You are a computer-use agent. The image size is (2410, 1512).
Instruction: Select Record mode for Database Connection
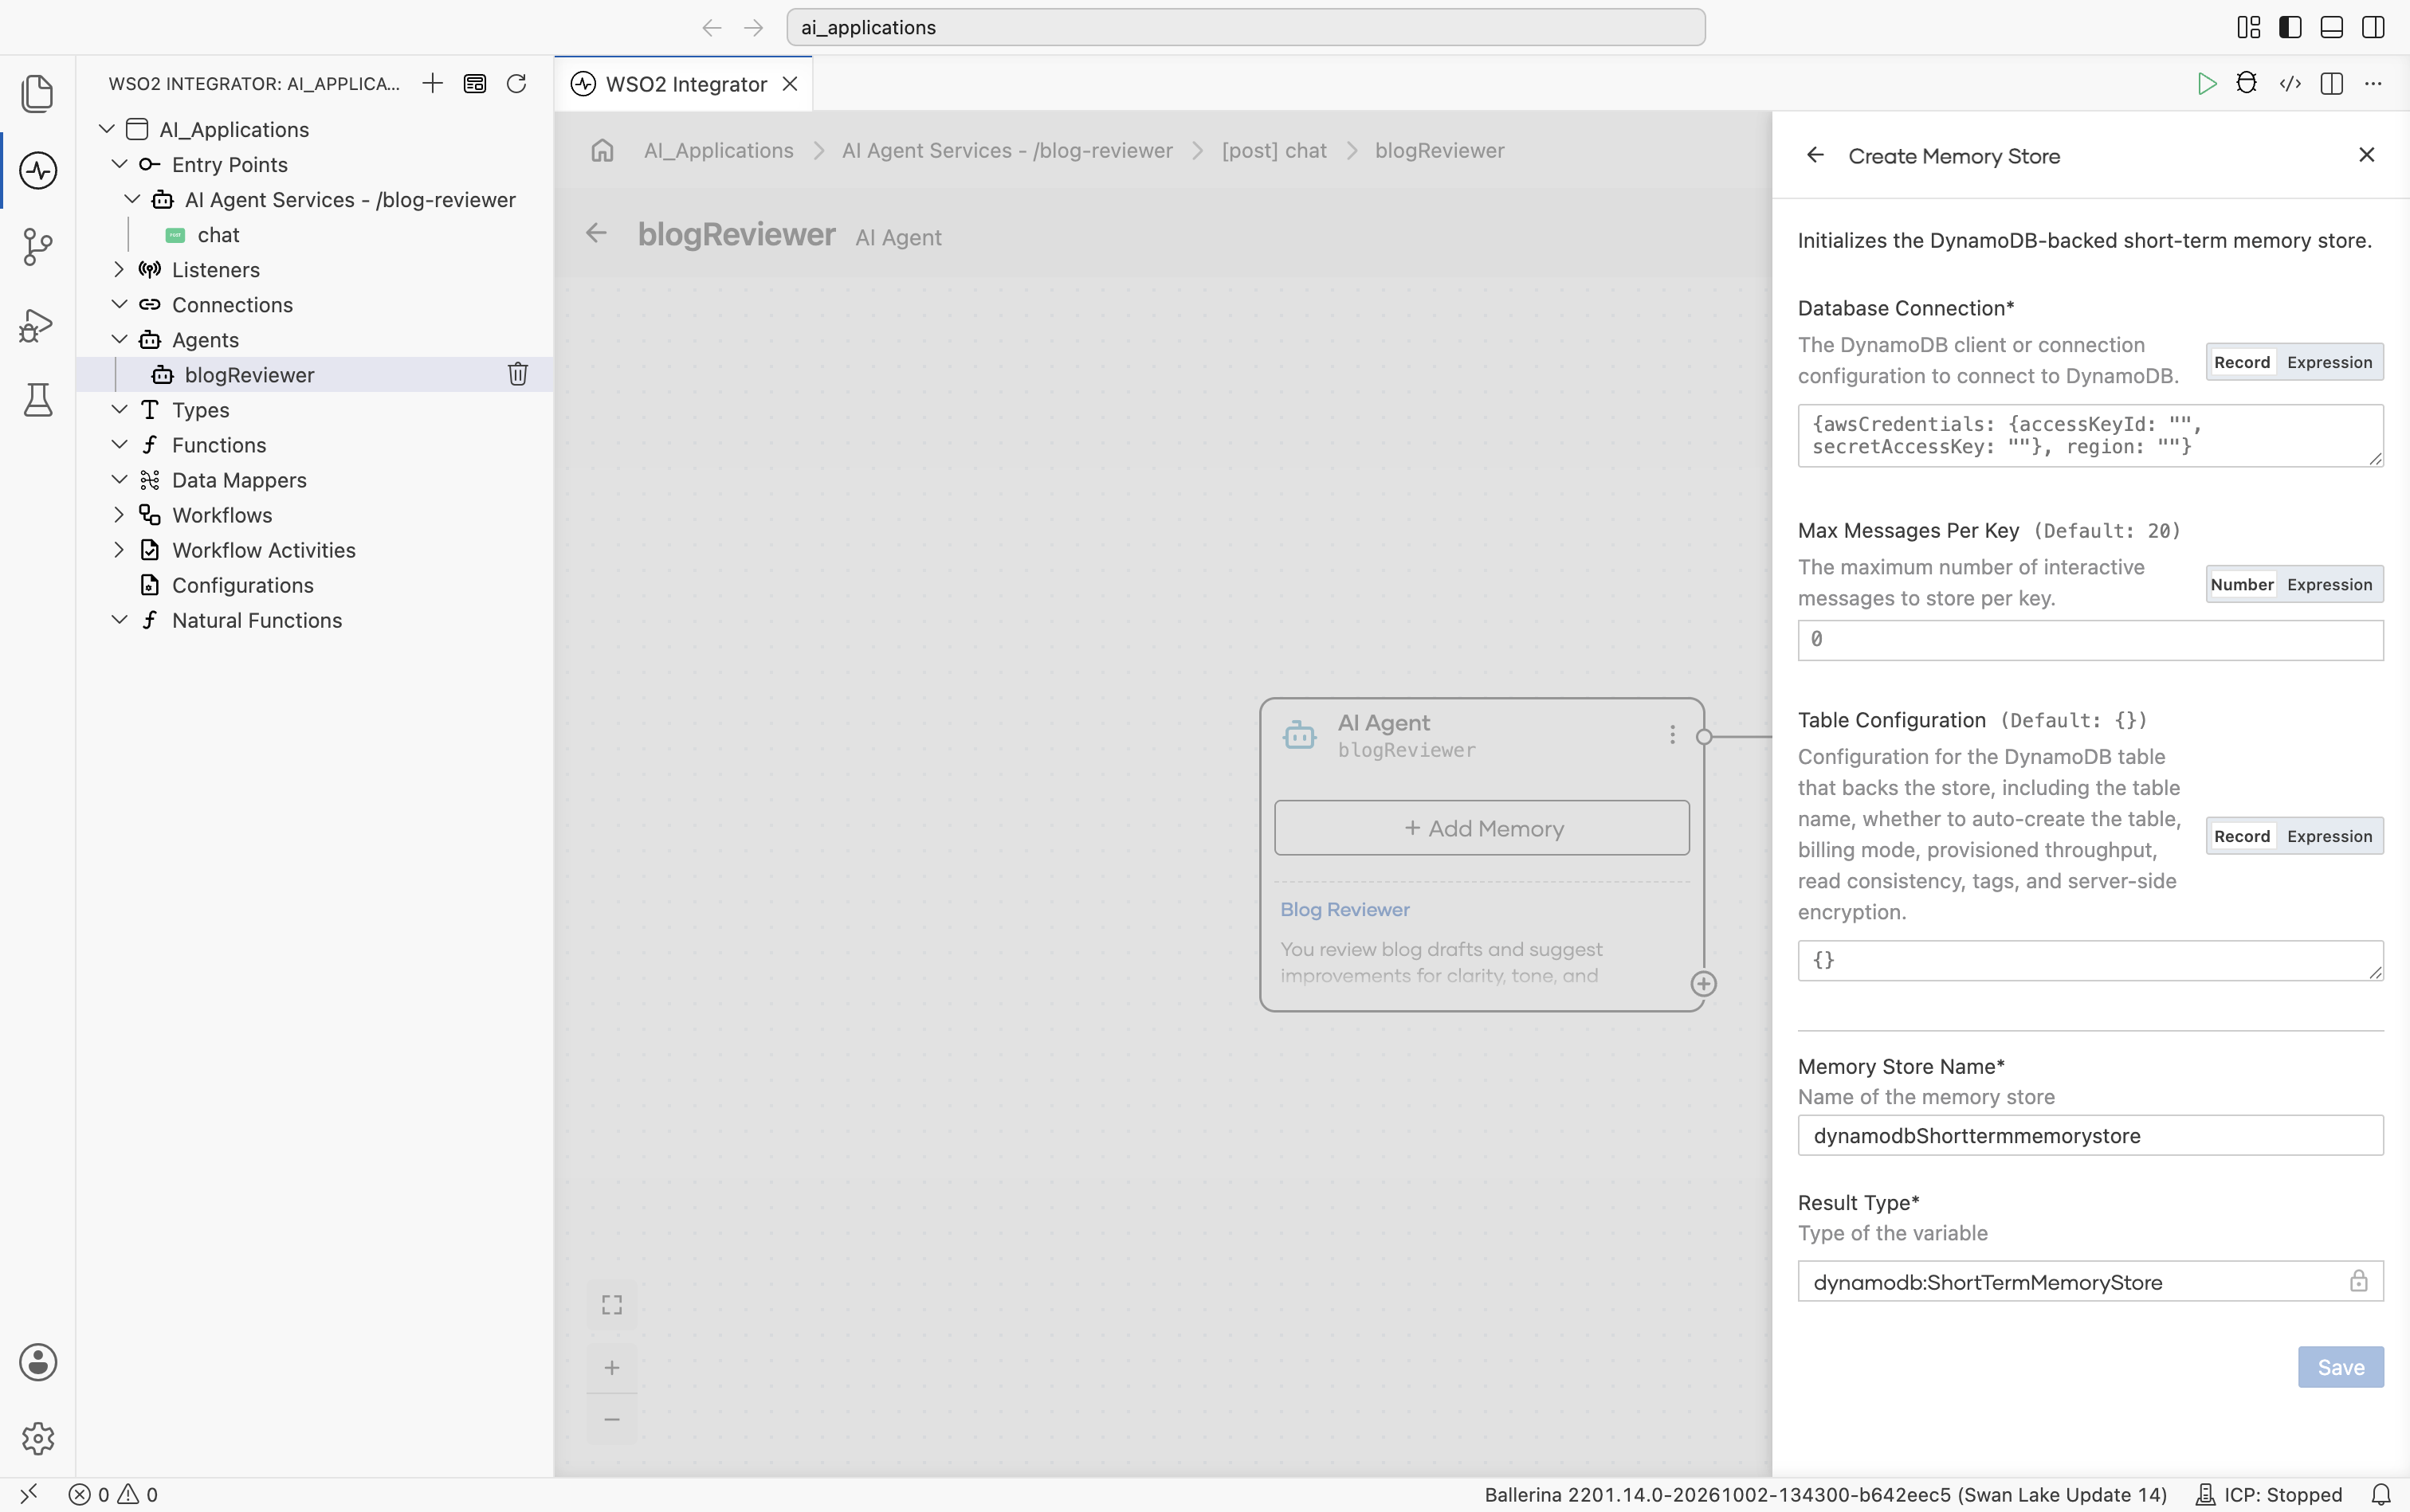[2242, 362]
